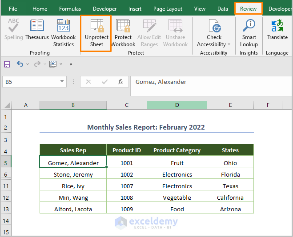293x237 pixels.
Task: Open the File menu
Action: (13, 9)
